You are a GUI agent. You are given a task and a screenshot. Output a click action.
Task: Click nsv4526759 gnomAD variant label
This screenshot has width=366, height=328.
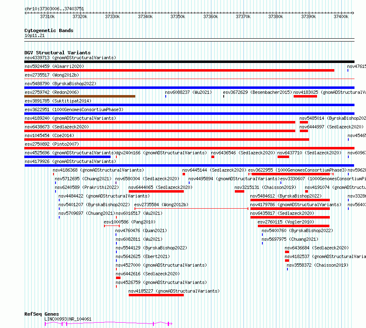tap(161, 282)
